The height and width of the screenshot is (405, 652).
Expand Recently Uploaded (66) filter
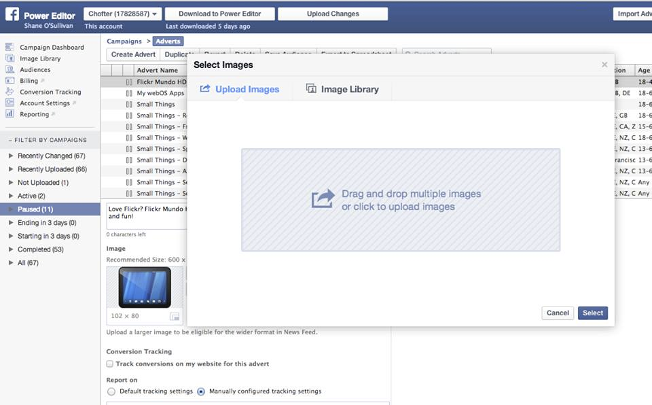coord(11,169)
